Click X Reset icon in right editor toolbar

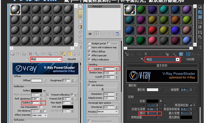[x=146, y=54]
